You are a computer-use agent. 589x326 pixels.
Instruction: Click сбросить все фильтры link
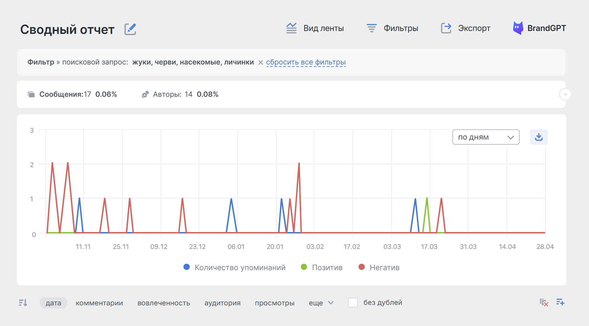pyautogui.click(x=306, y=62)
